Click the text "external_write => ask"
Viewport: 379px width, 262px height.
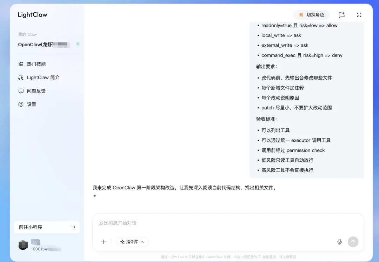pos(285,45)
